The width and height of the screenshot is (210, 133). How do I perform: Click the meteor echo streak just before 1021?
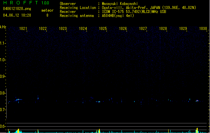pyautogui.click(x=18, y=100)
